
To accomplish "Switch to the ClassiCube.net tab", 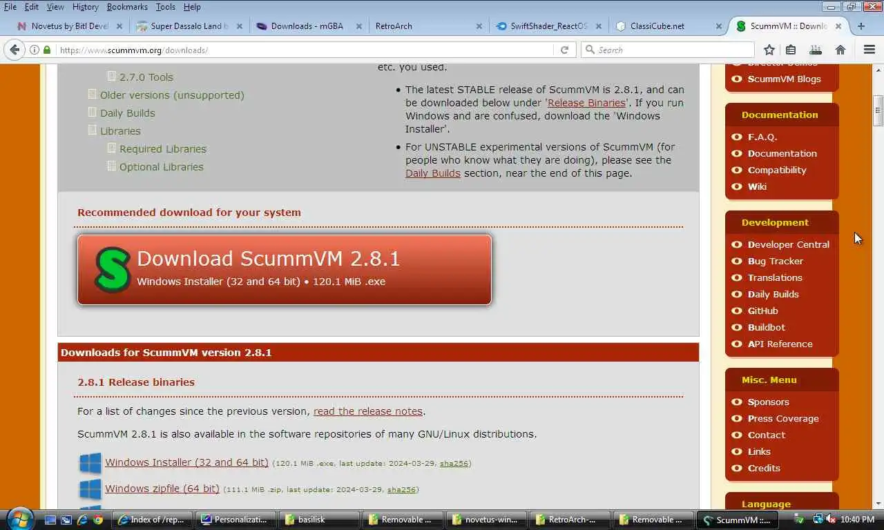I will click(x=668, y=26).
